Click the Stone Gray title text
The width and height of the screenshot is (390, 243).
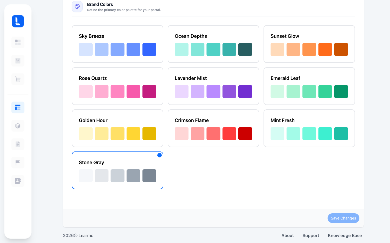[x=92, y=163]
